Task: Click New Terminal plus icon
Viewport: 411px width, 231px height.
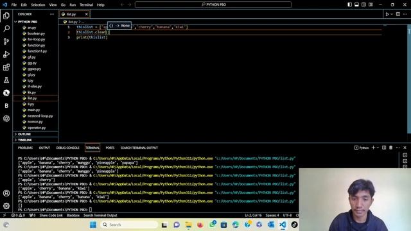Action: (373, 148)
